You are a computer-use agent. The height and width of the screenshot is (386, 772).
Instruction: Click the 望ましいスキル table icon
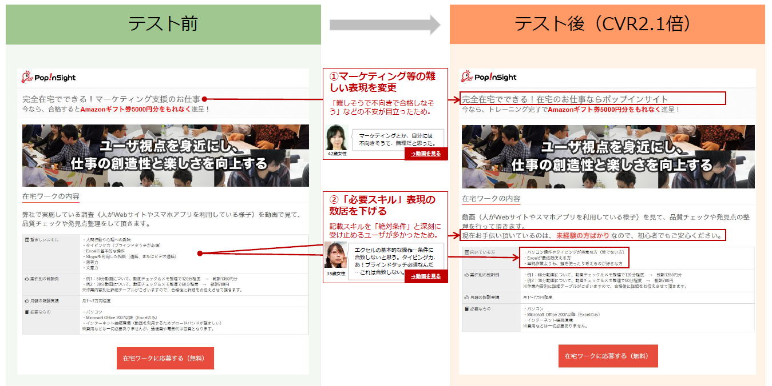[x=27, y=239]
